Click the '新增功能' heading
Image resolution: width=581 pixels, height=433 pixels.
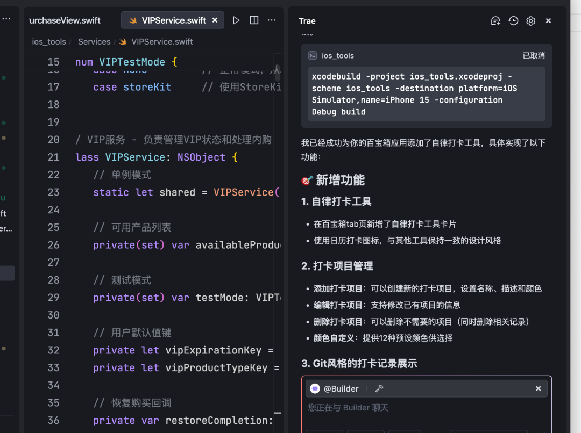(x=340, y=180)
